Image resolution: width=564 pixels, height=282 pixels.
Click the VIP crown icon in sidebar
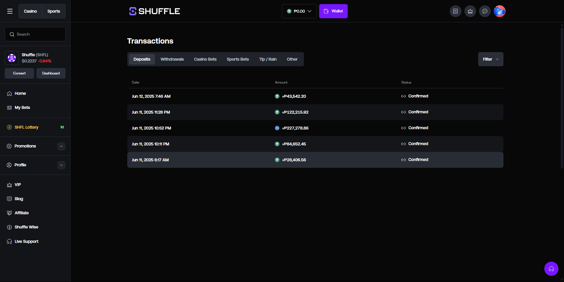tap(9, 185)
